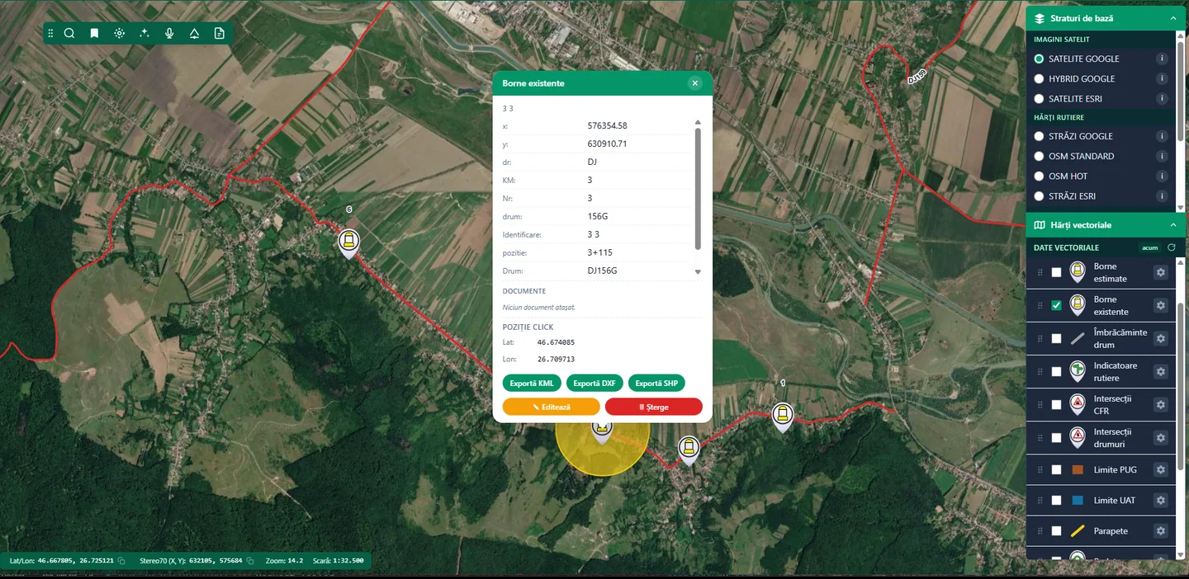
Task: Show info for OSM HOT layer
Action: [1162, 176]
